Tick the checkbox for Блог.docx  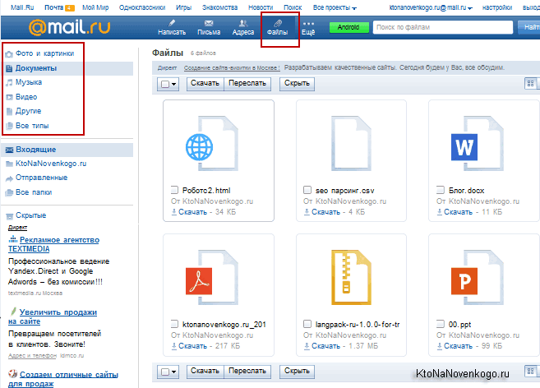440,190
